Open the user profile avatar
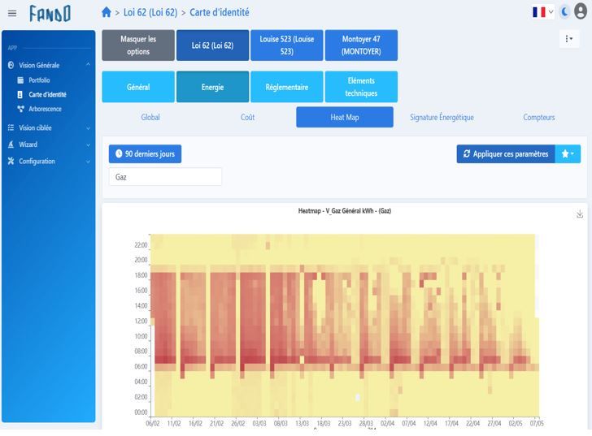 pos(581,11)
